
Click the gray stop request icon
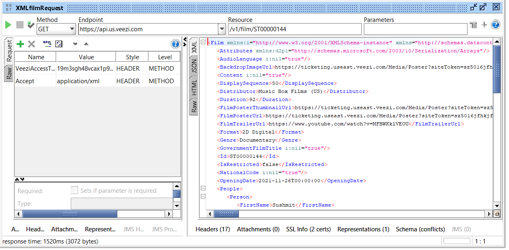click(x=19, y=25)
